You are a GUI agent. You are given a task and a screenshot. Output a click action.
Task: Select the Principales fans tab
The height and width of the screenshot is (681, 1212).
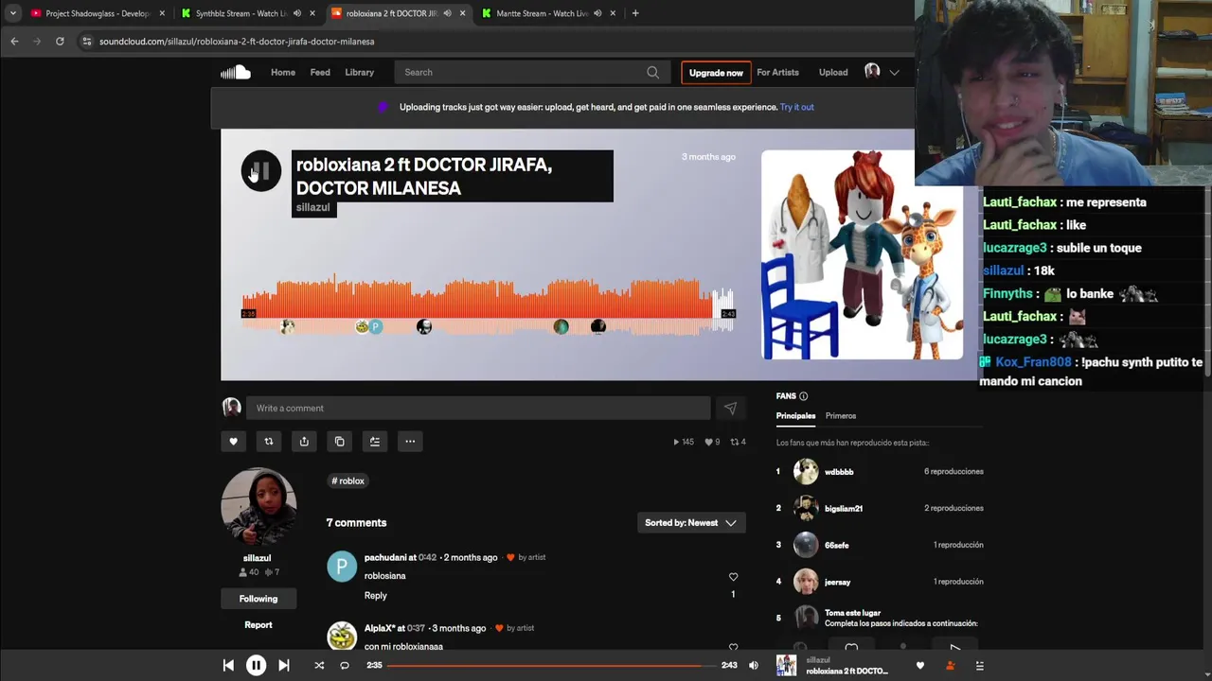(795, 416)
